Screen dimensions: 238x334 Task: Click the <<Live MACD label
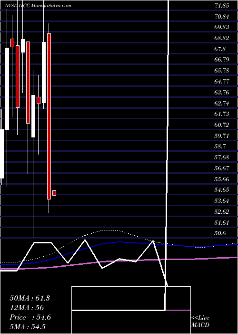[x=200, y=321]
